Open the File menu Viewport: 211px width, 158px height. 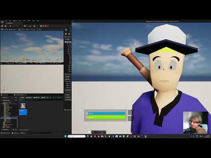(6, 21)
